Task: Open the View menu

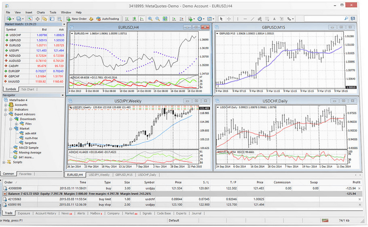Action: coord(18,13)
